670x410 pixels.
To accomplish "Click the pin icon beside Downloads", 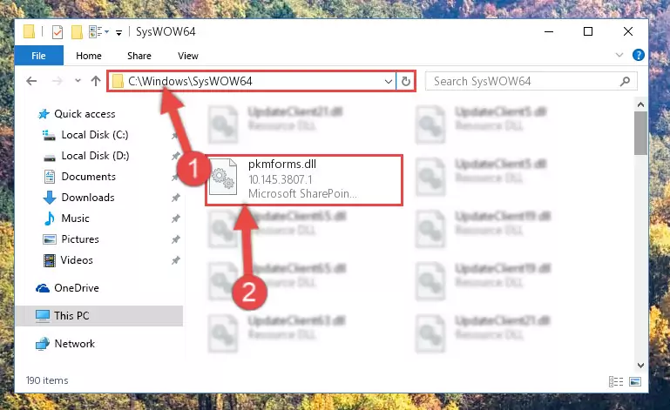I will coord(176,198).
